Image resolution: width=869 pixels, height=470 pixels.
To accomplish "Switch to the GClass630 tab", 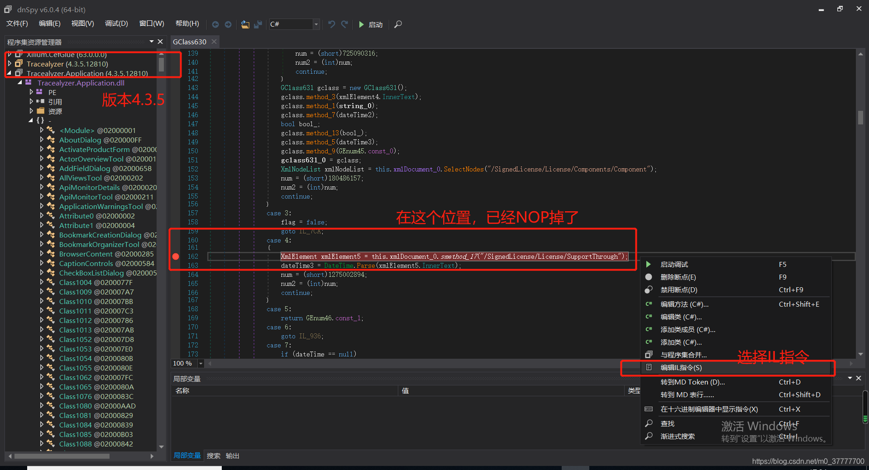I will point(189,42).
